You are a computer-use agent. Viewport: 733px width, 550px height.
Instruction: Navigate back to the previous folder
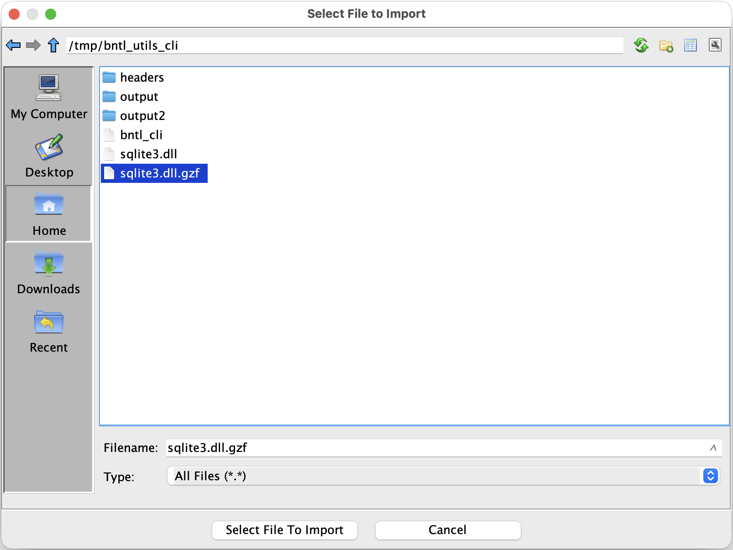(13, 44)
